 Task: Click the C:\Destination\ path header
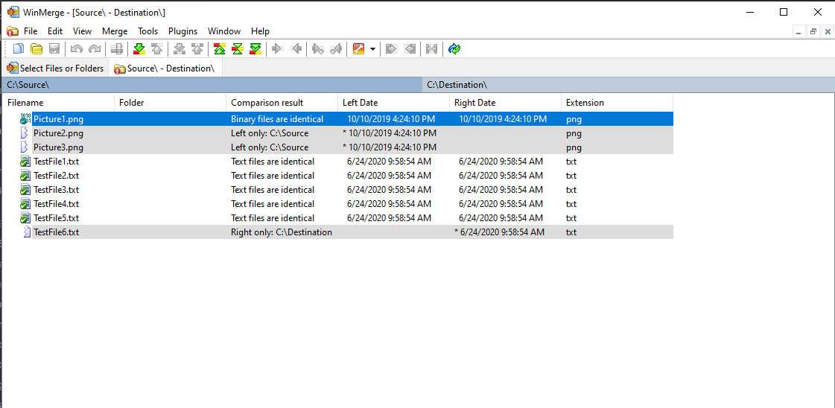[457, 85]
